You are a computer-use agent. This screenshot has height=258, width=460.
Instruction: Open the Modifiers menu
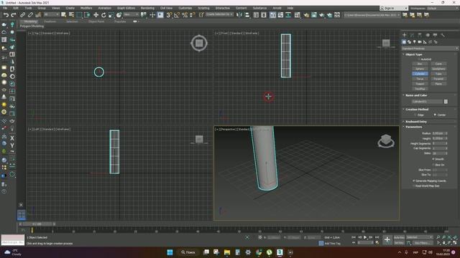[86, 8]
